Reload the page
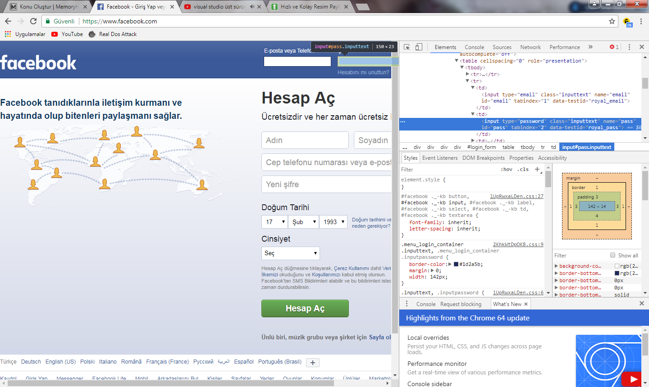 (33, 21)
